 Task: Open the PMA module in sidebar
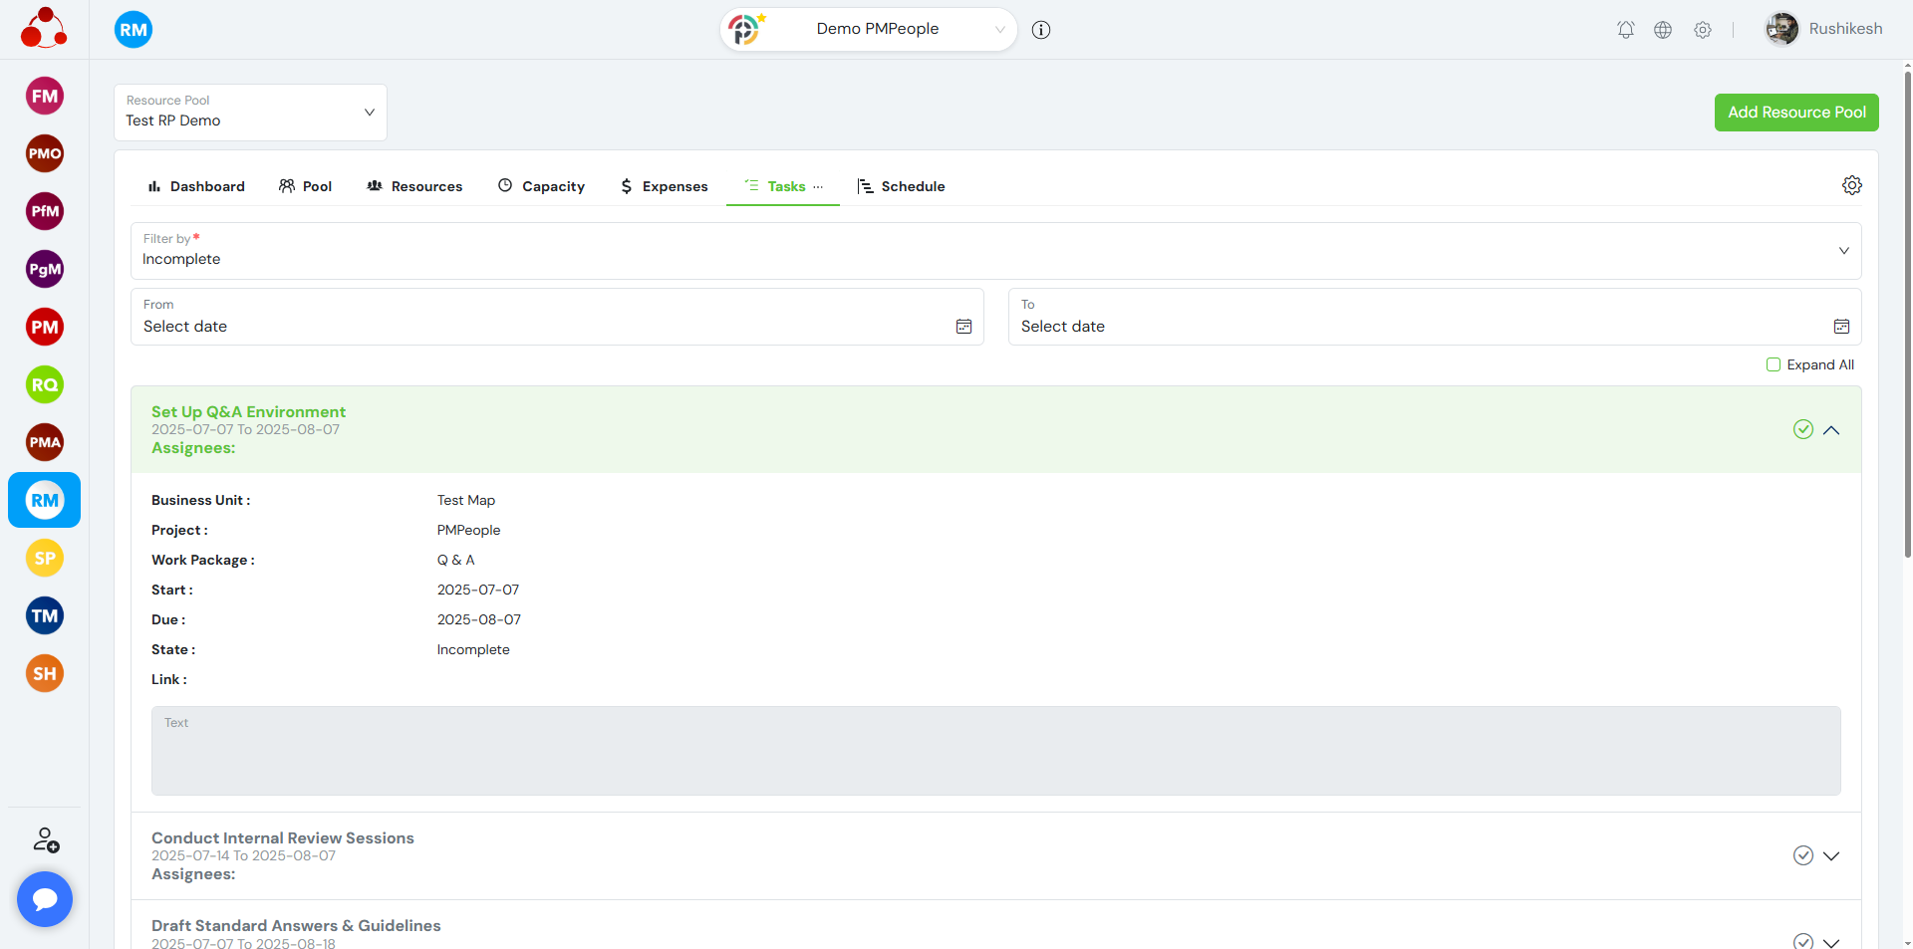point(45,443)
